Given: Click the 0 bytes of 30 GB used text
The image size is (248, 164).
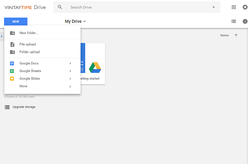Looking at the screenshot, I should 19,96.
